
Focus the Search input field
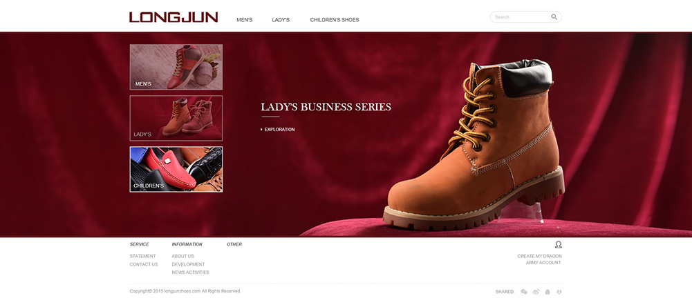click(x=521, y=17)
